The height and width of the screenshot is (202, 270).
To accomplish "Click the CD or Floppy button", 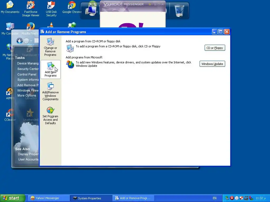I will point(215,48).
